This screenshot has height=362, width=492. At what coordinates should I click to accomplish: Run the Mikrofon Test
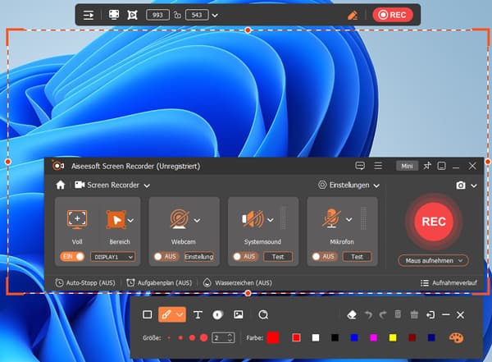point(357,257)
